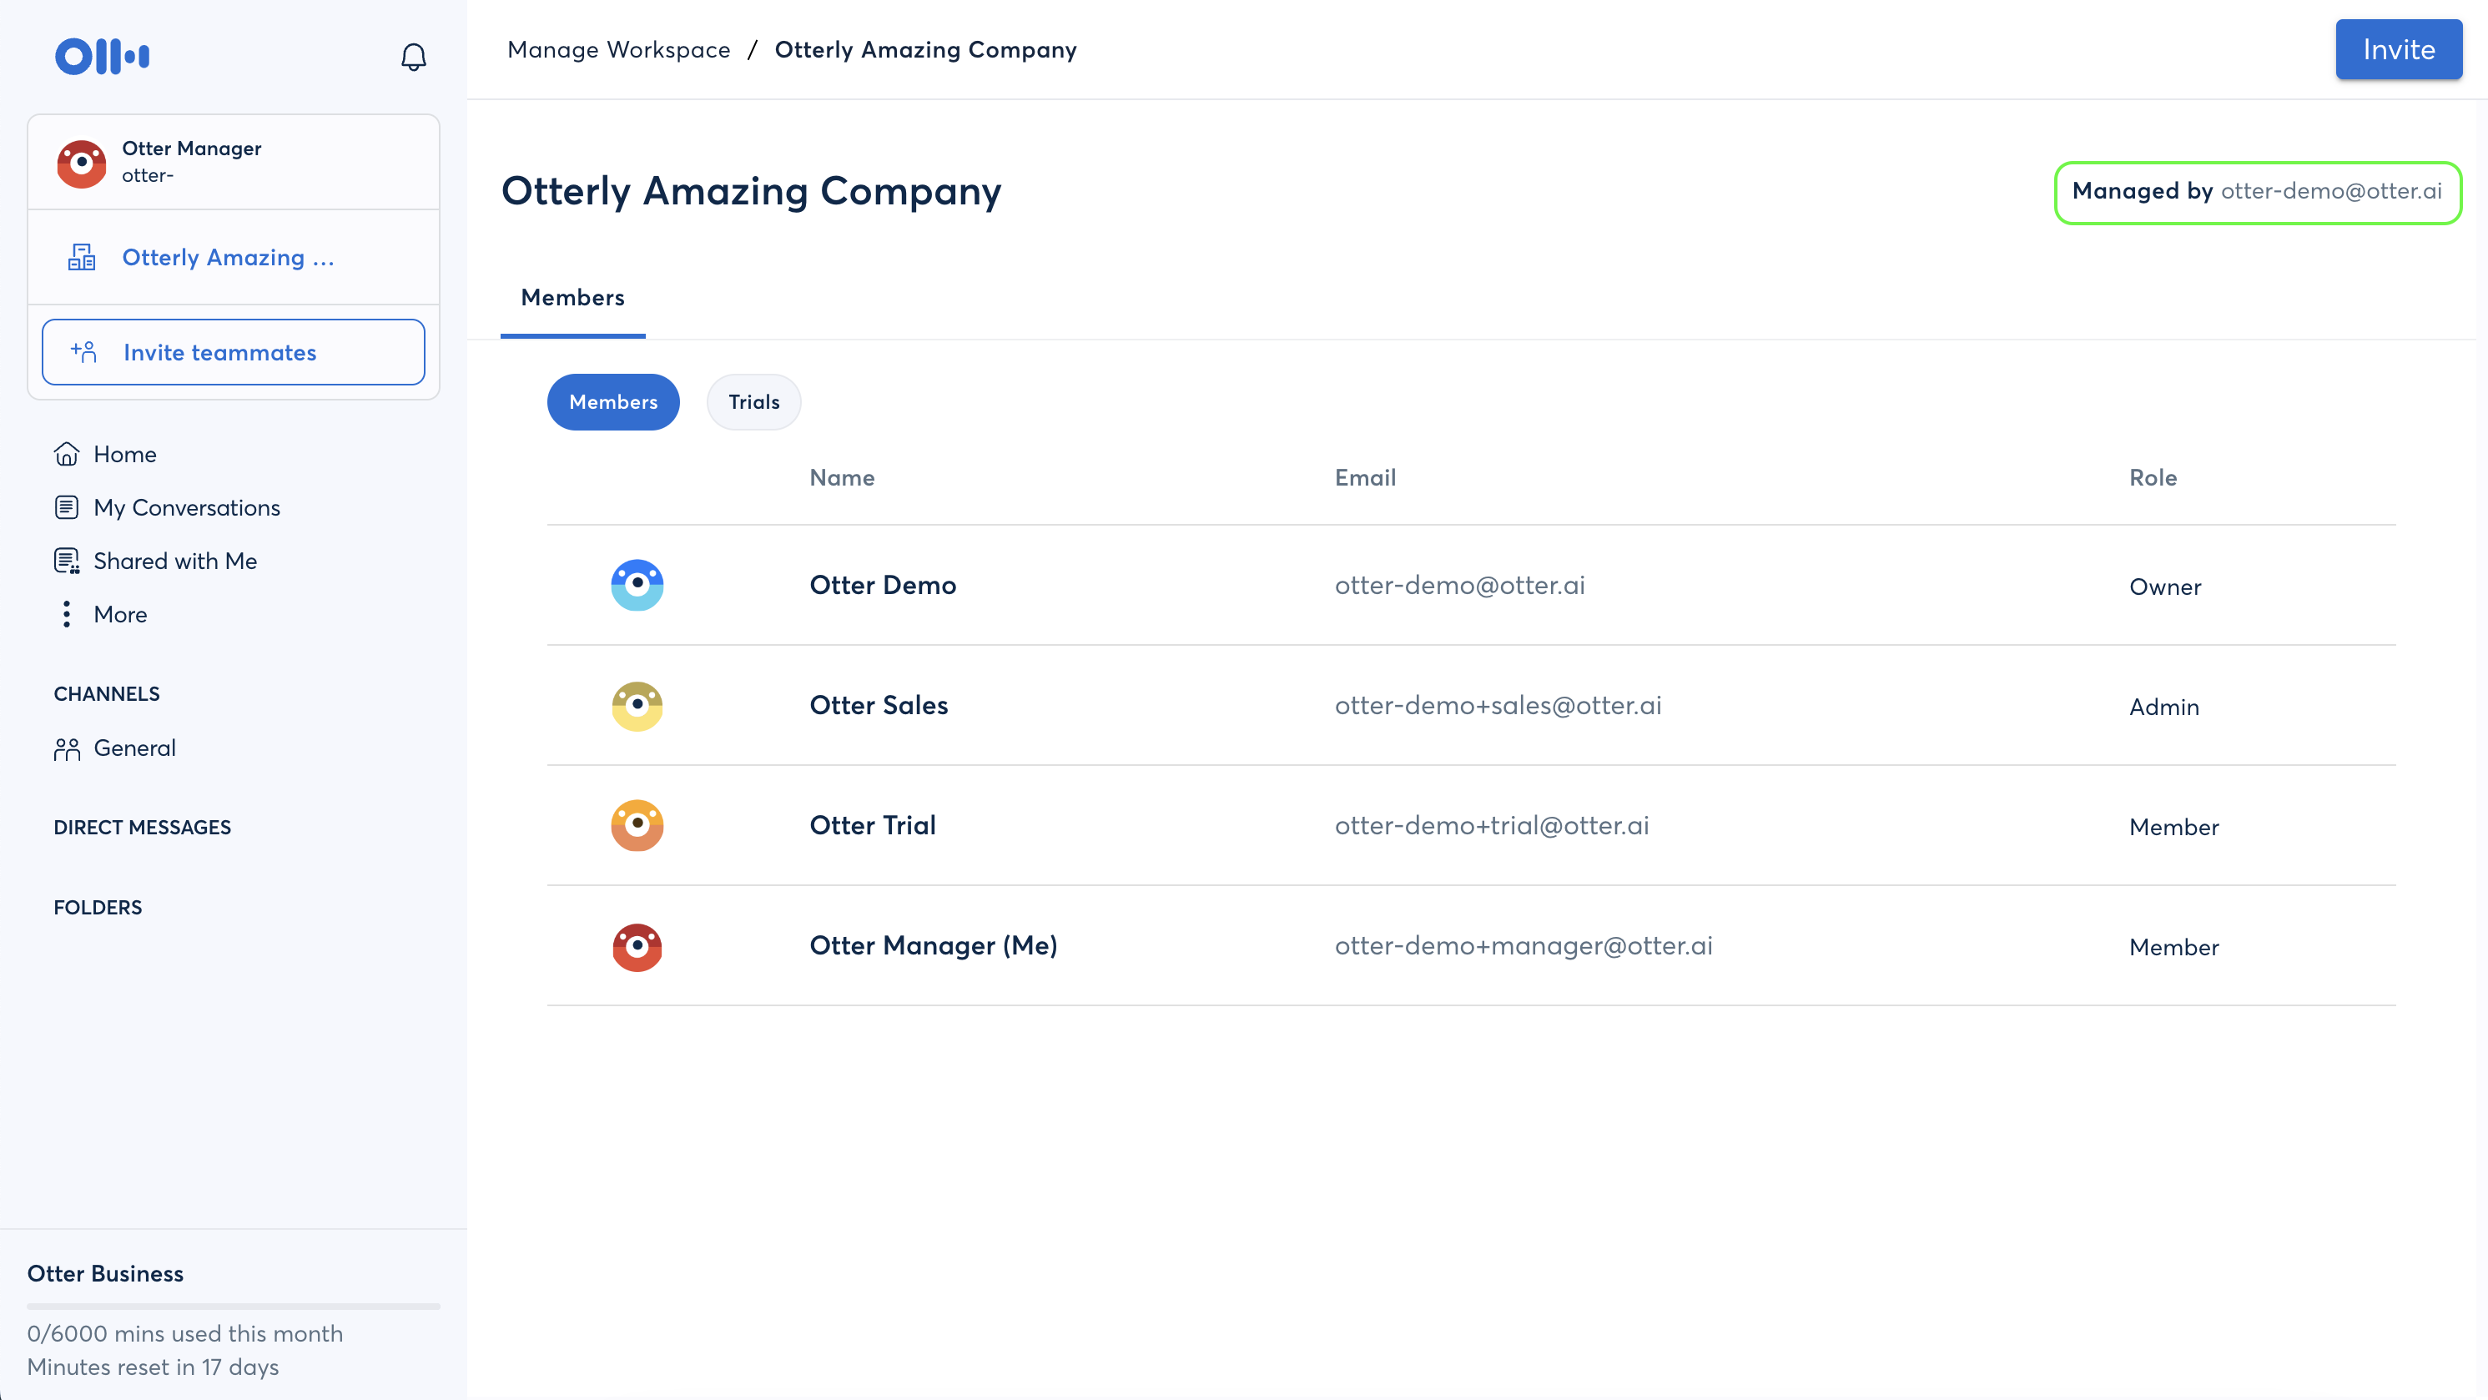Click Otter Trial's Member role
This screenshot has height=1400, width=2488.
[2173, 827]
